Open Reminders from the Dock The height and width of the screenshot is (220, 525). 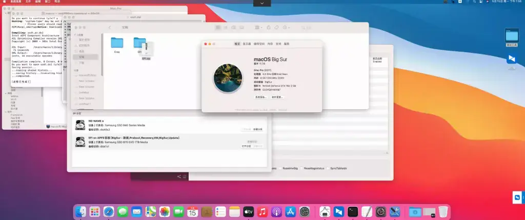(x=220, y=212)
